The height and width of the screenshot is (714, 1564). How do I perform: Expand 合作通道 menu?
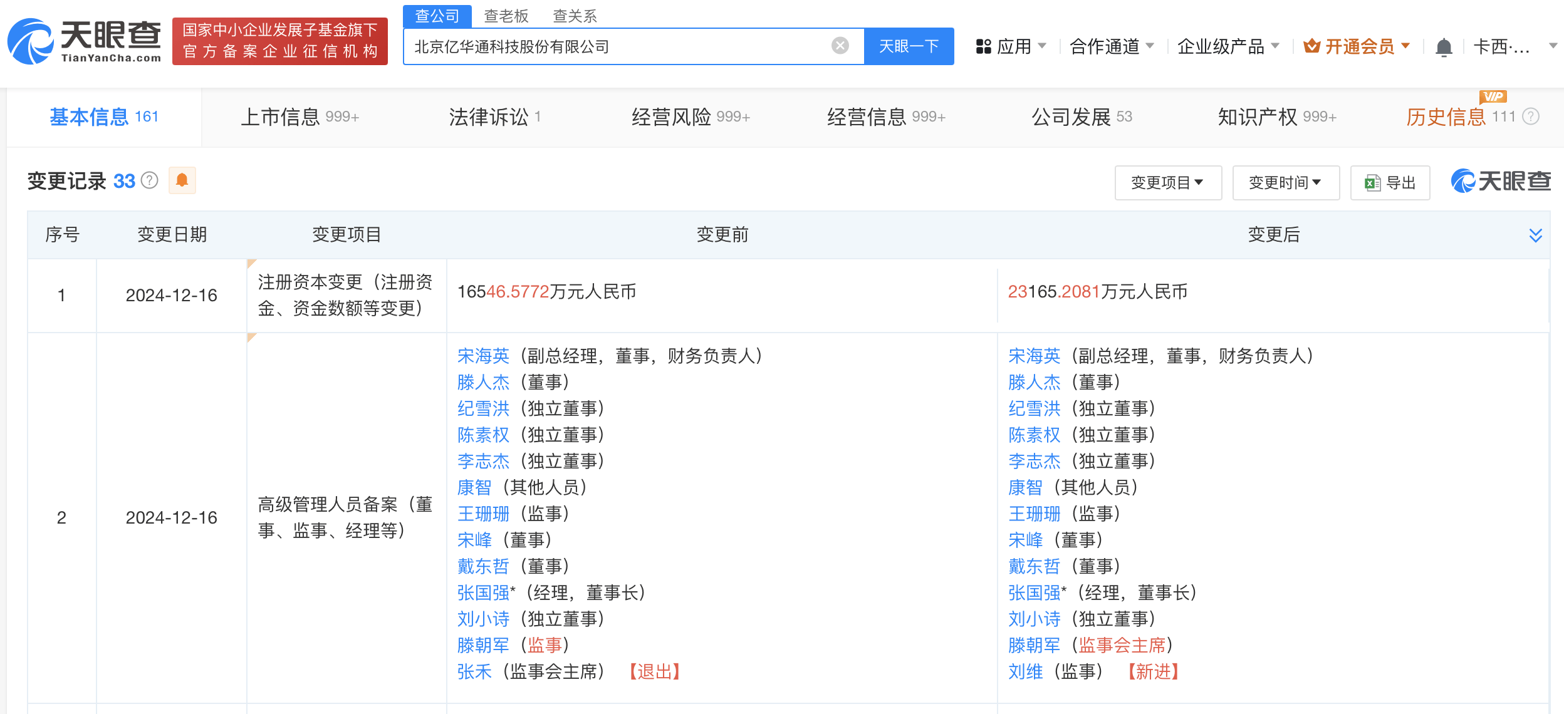[x=1112, y=46]
